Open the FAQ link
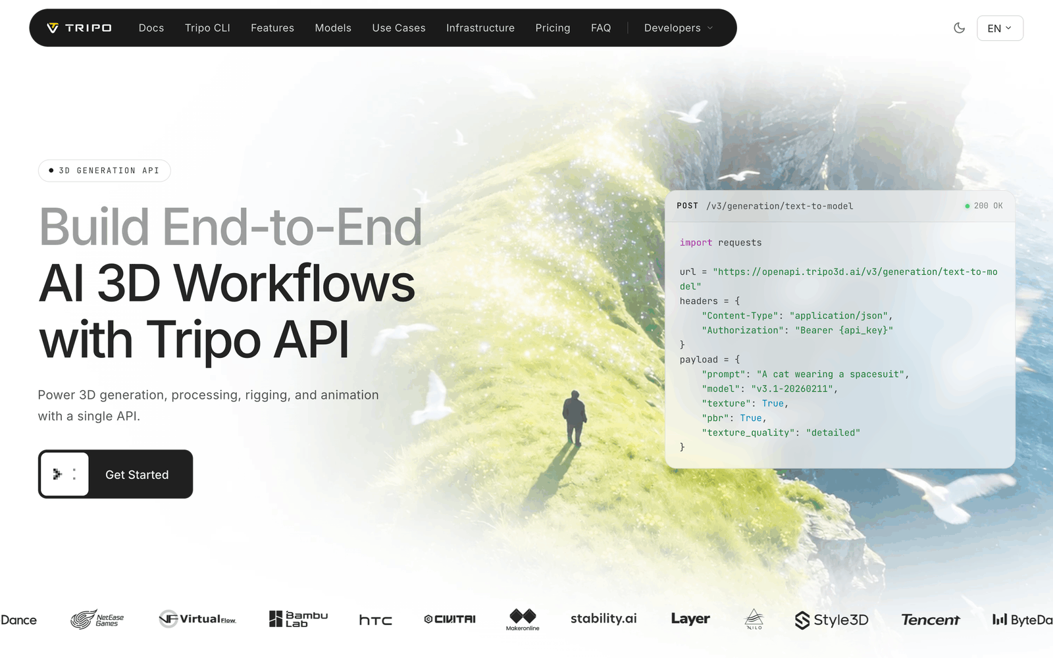The height and width of the screenshot is (658, 1053). coord(601,28)
